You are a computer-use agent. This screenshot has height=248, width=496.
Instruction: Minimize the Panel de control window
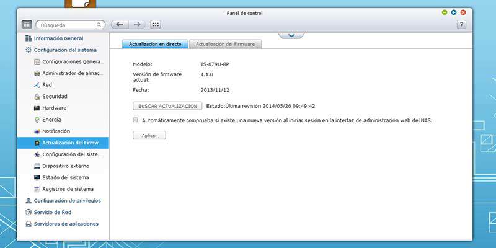point(445,12)
